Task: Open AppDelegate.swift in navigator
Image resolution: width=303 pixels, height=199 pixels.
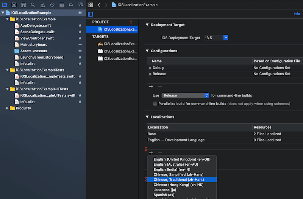Action: tap(36, 25)
